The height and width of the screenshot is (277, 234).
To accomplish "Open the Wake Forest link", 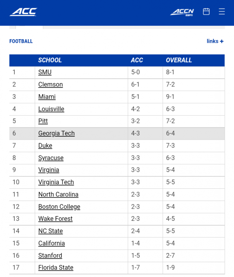I will click(x=55, y=219).
